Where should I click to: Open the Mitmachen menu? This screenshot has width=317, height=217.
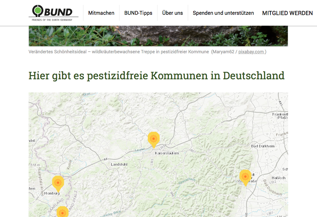click(x=101, y=13)
